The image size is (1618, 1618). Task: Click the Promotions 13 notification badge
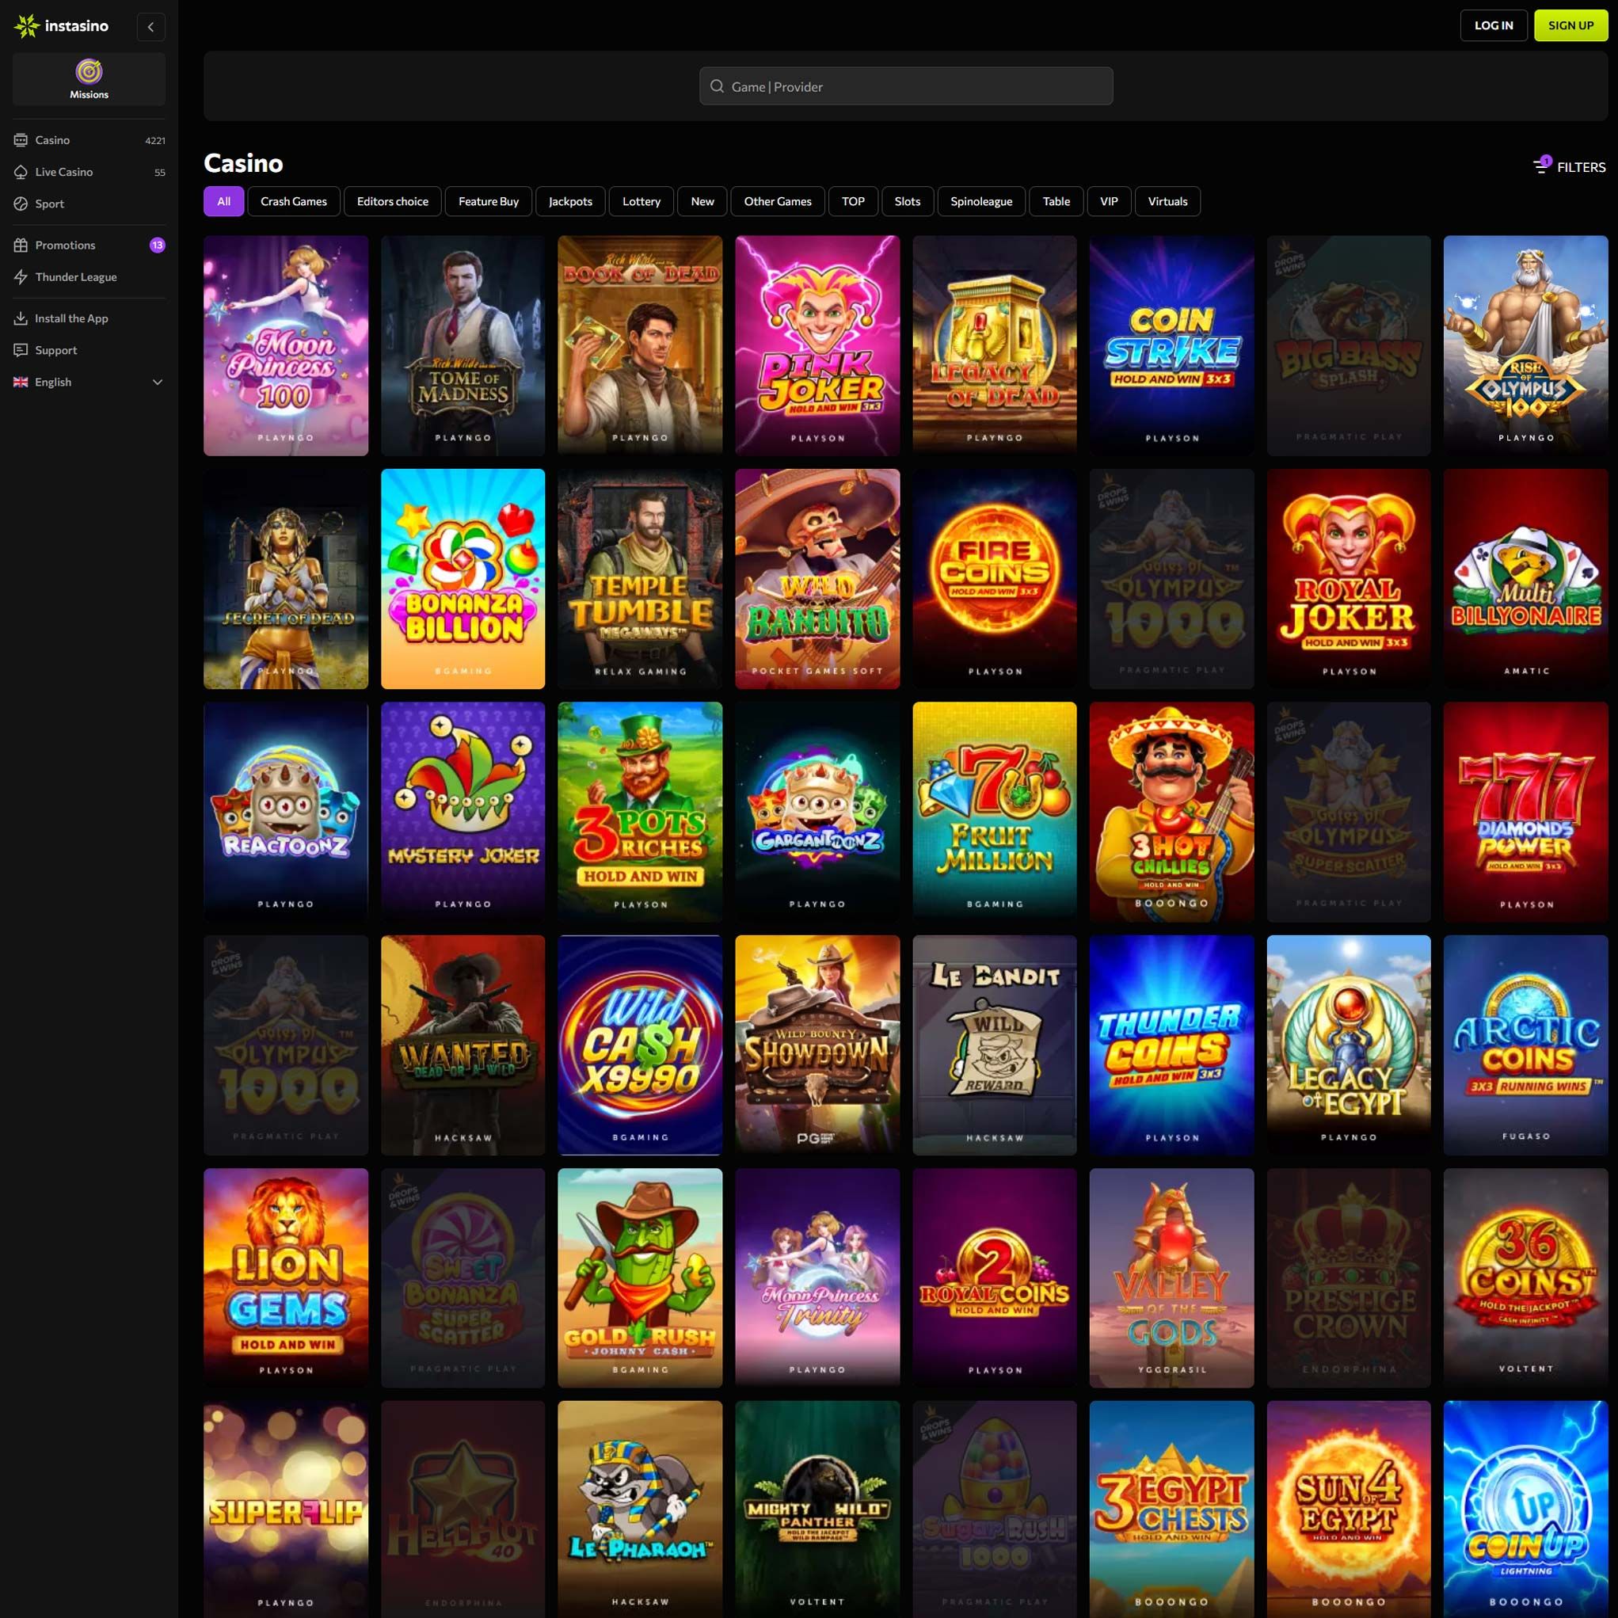coord(158,246)
